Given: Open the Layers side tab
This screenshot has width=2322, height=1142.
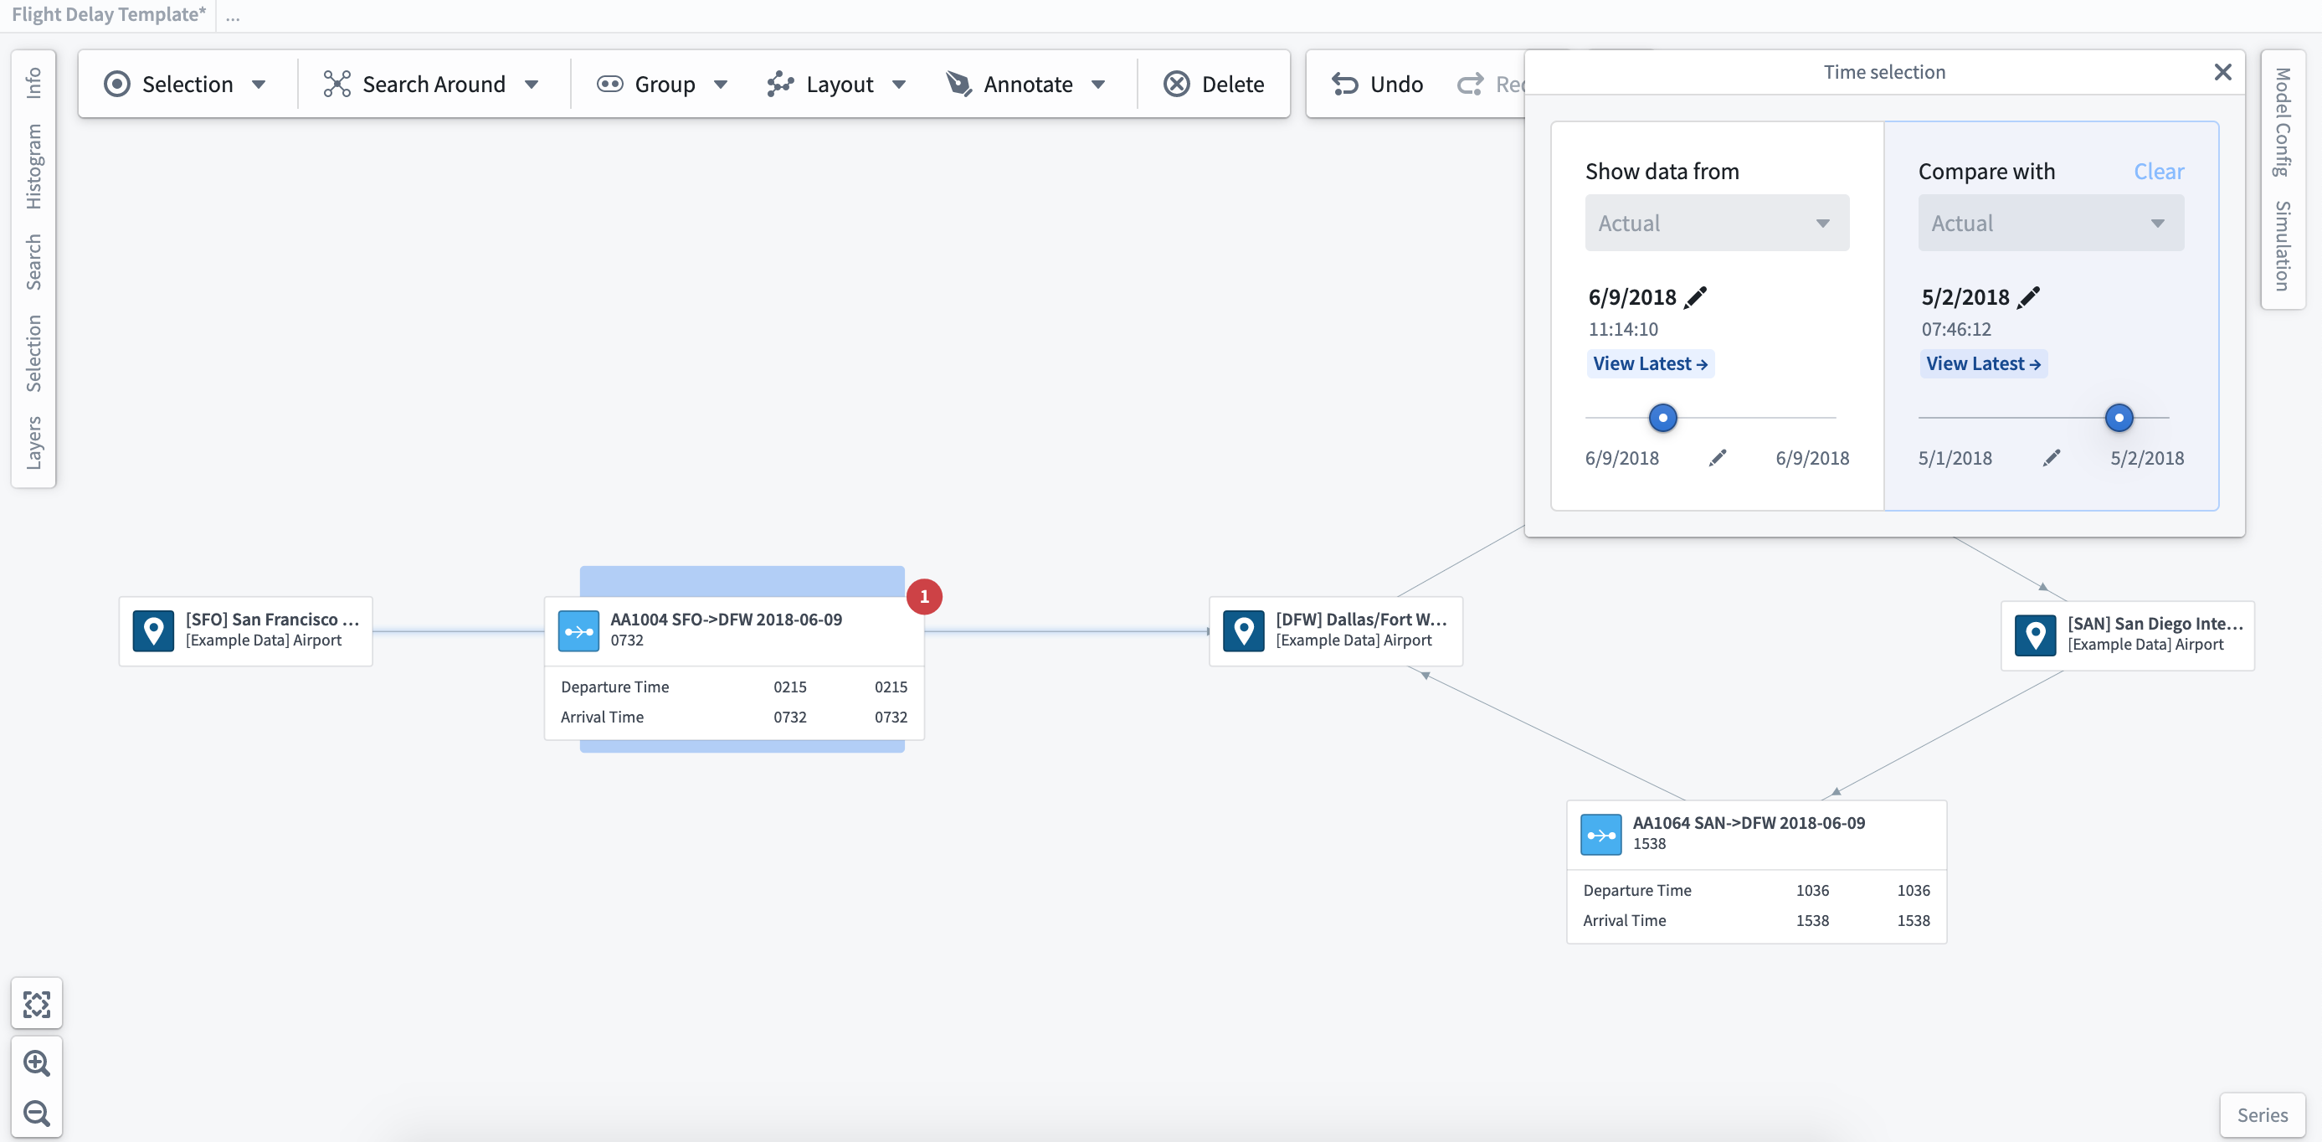Looking at the screenshot, I should [x=33, y=443].
